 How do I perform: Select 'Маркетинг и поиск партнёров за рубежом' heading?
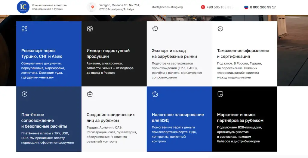coord(240,117)
